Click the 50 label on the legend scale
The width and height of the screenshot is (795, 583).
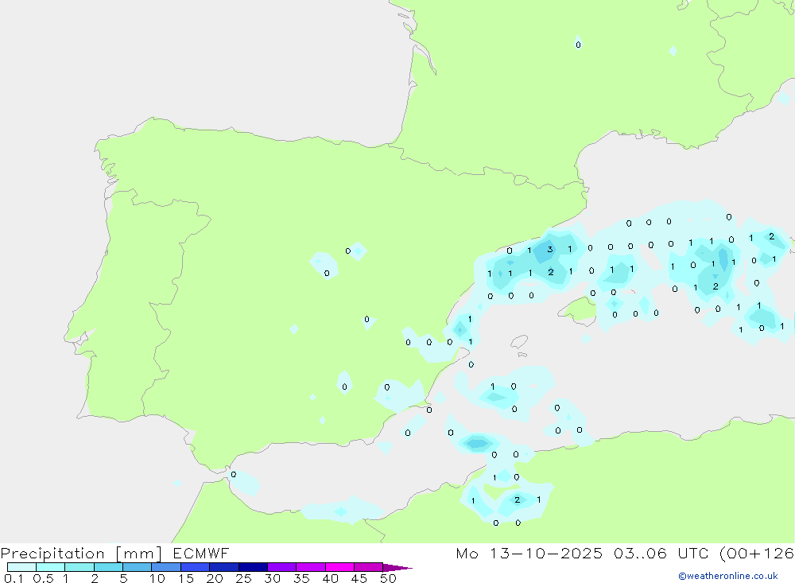coord(388,578)
